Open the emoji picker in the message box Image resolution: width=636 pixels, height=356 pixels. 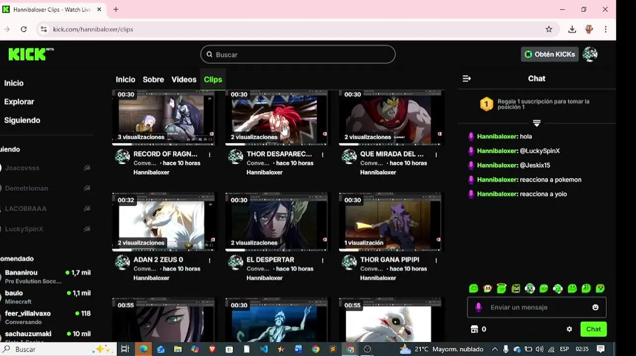pyautogui.click(x=595, y=307)
